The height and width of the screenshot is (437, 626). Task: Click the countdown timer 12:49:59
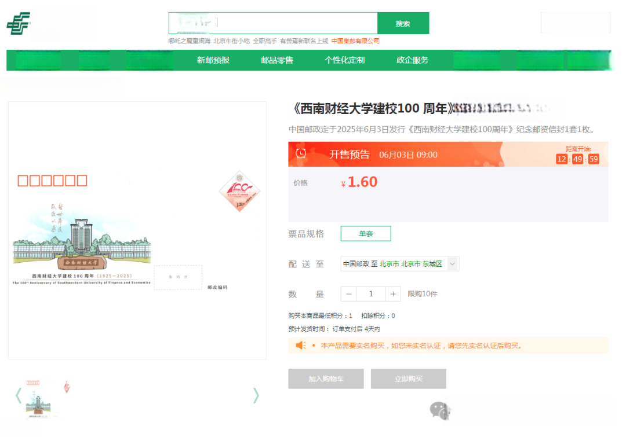click(x=577, y=159)
